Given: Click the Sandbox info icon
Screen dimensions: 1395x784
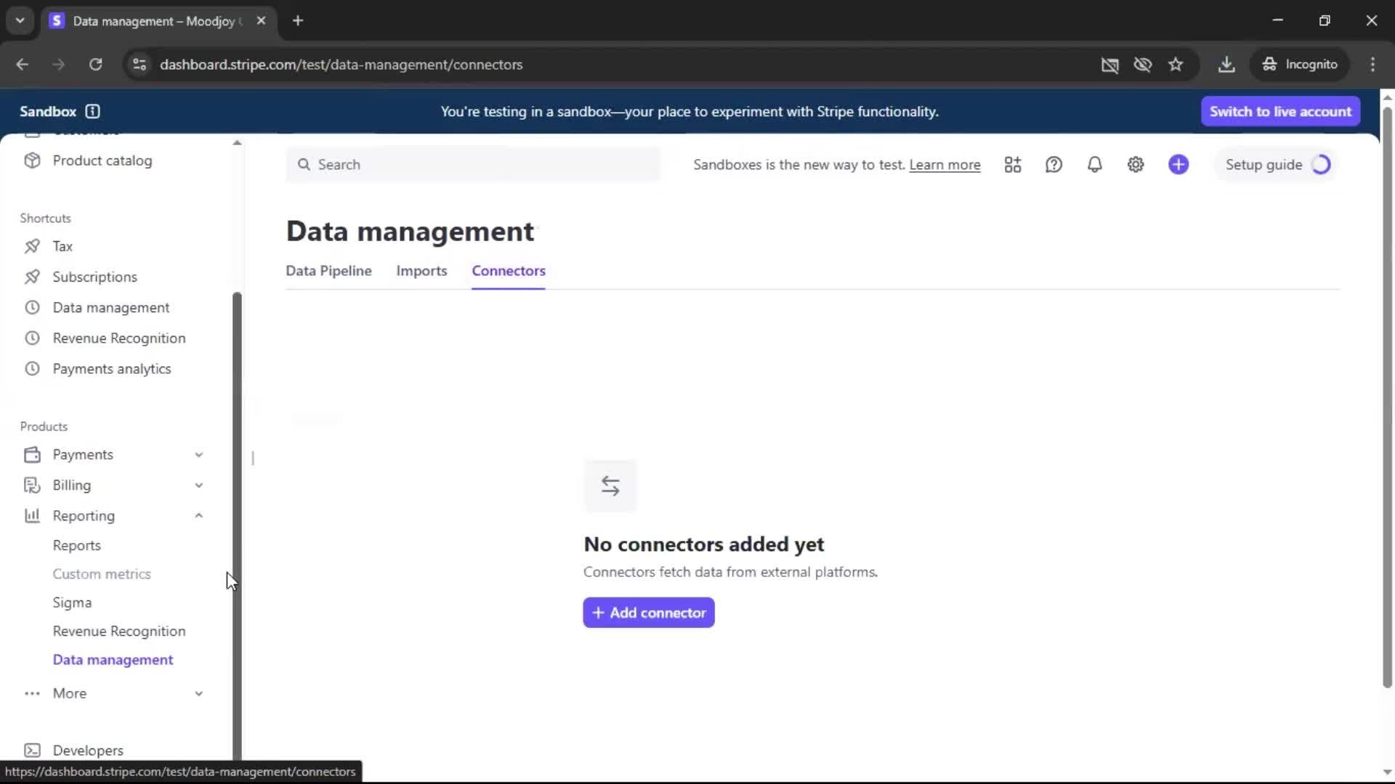Looking at the screenshot, I should tap(92, 111).
